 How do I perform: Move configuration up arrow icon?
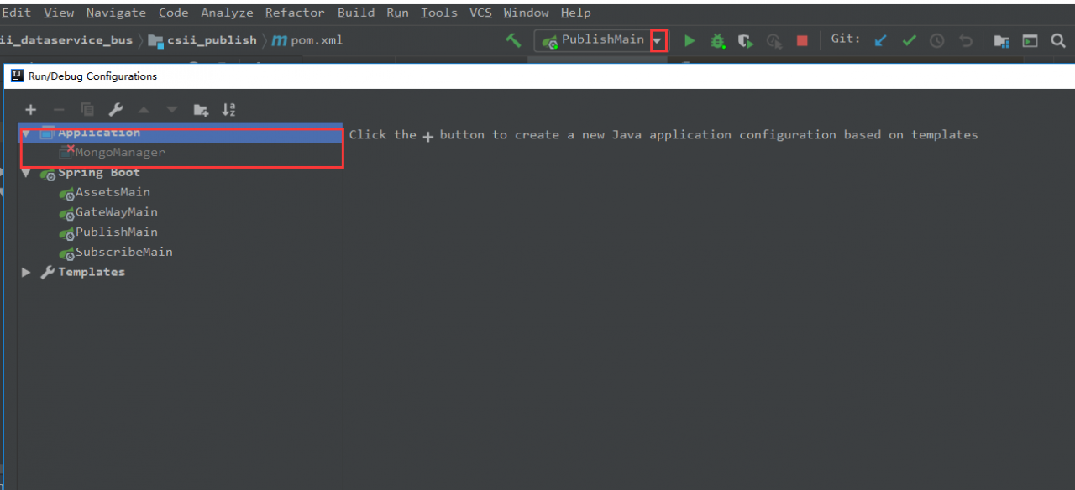144,110
